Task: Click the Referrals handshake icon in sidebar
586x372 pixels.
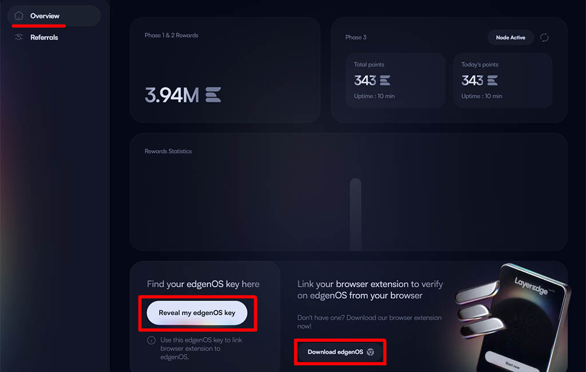Action: pyautogui.click(x=19, y=37)
